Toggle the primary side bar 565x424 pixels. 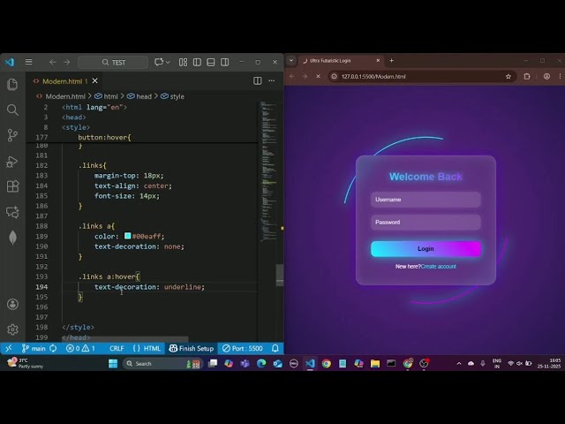pos(197,62)
